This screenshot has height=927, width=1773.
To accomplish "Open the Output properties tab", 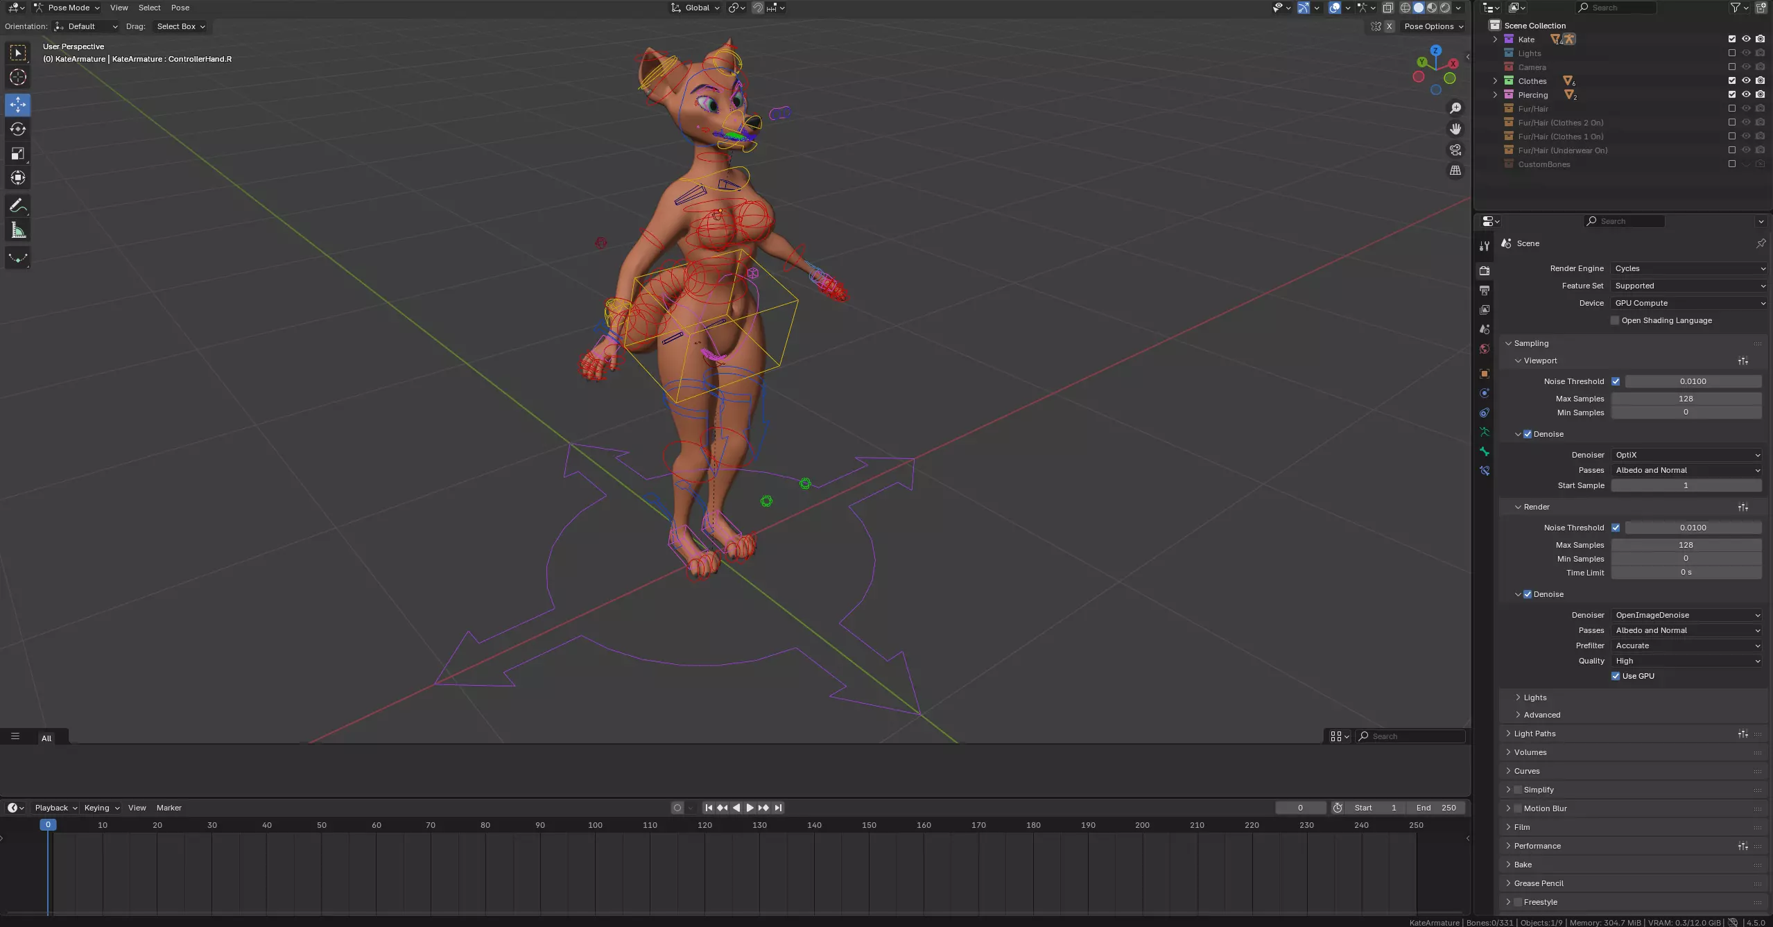I will [x=1485, y=290].
